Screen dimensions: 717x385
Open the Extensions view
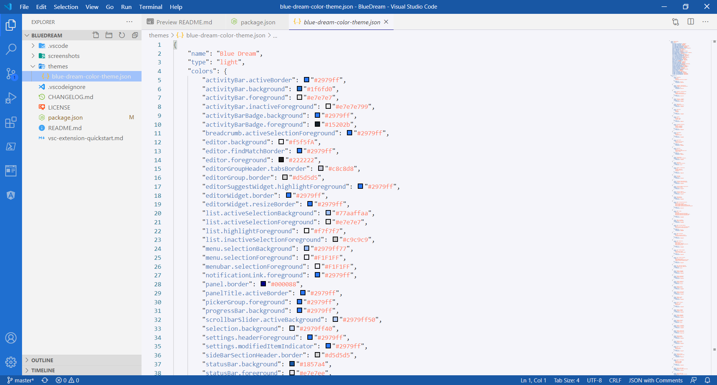point(11,122)
